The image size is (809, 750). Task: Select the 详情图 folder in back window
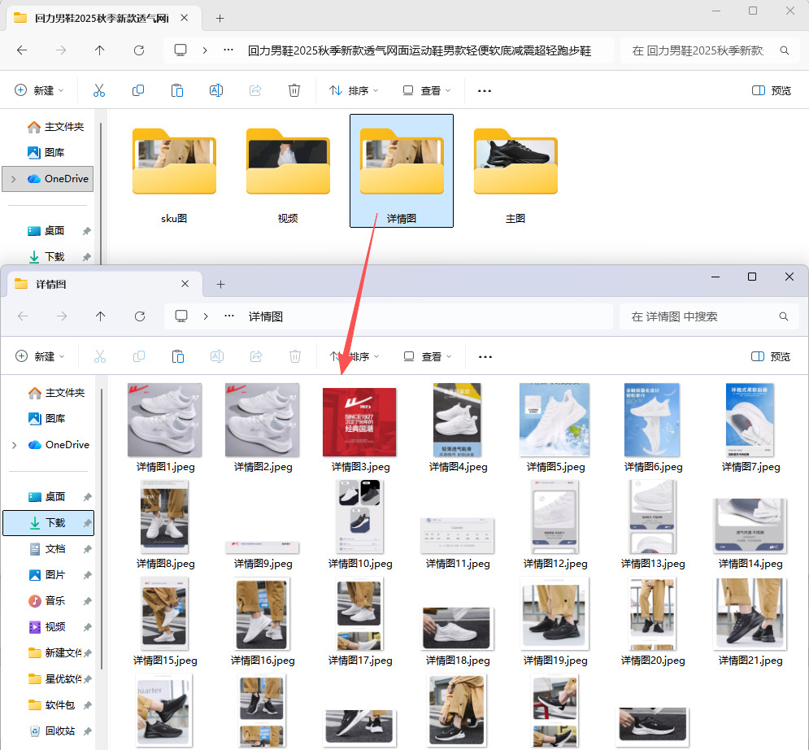point(402,170)
